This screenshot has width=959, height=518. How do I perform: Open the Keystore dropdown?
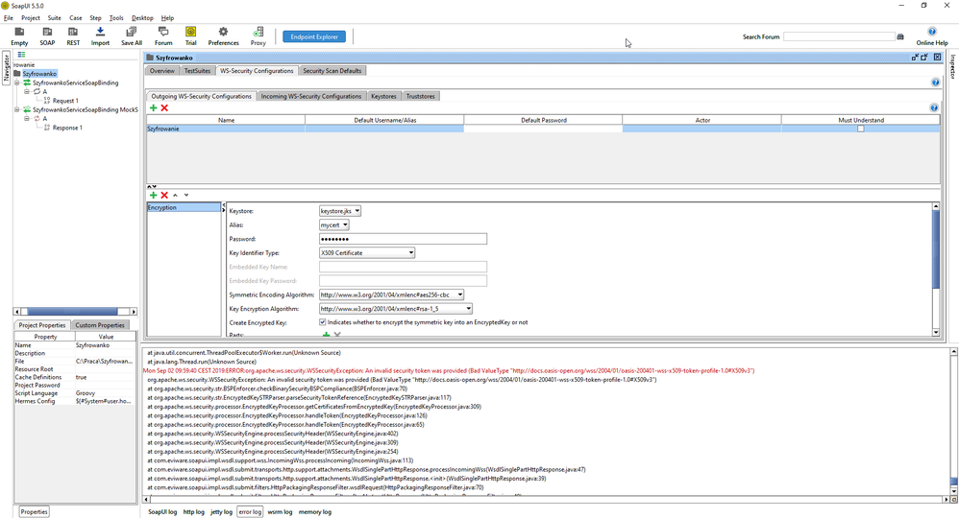(x=339, y=211)
